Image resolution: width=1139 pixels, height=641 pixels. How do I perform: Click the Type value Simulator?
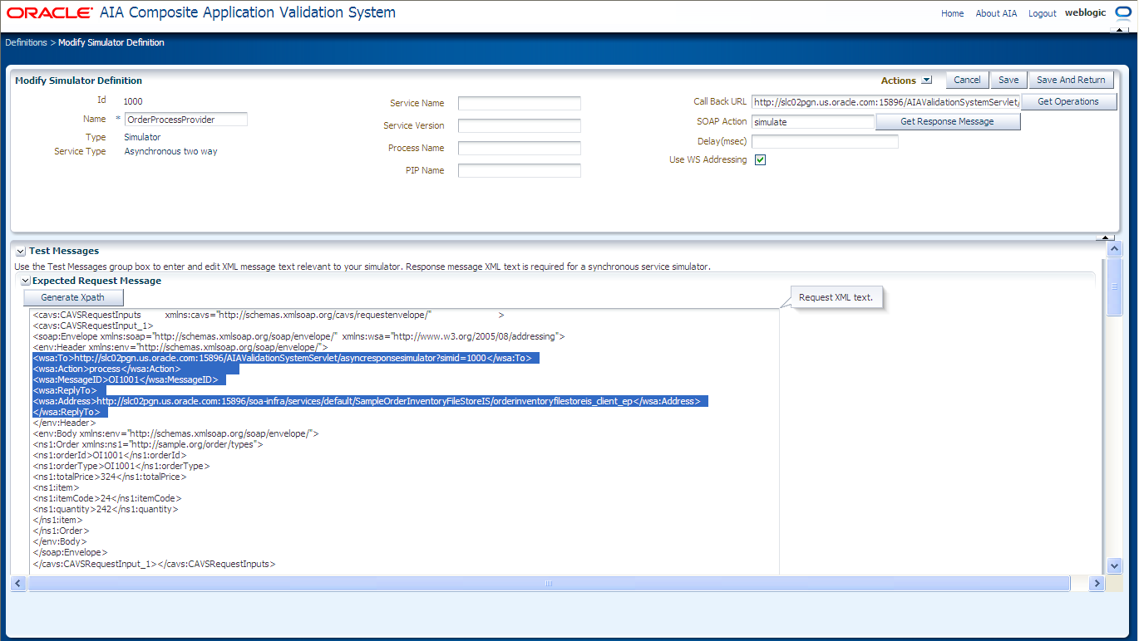coord(142,137)
